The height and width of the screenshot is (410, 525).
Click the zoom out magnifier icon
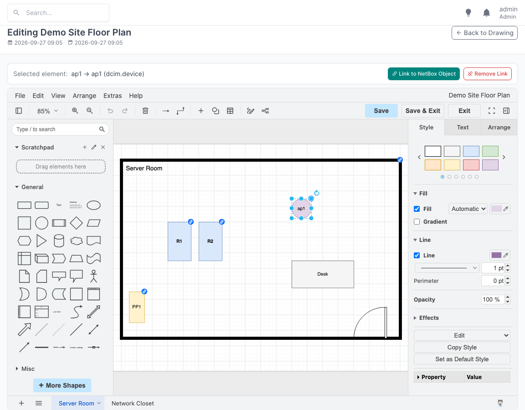(90, 111)
